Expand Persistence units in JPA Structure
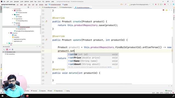This screenshot has height=98, width=175. [3, 52]
